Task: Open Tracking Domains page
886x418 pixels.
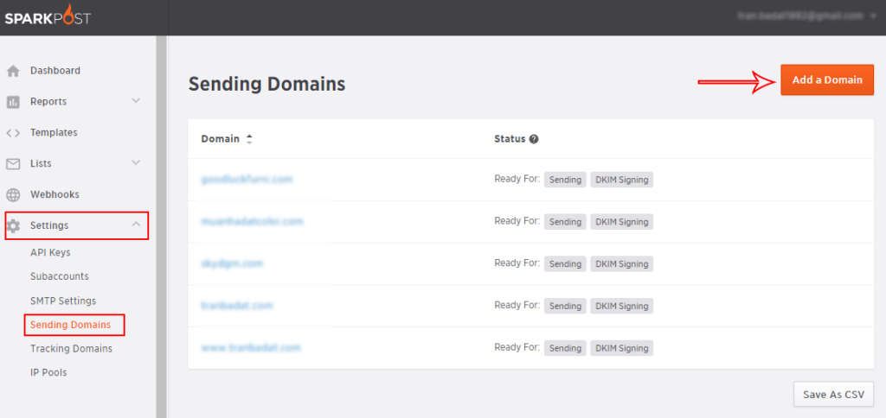Action: pos(71,349)
